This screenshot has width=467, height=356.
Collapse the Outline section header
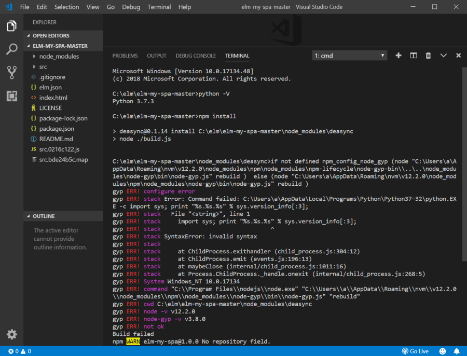pos(44,216)
